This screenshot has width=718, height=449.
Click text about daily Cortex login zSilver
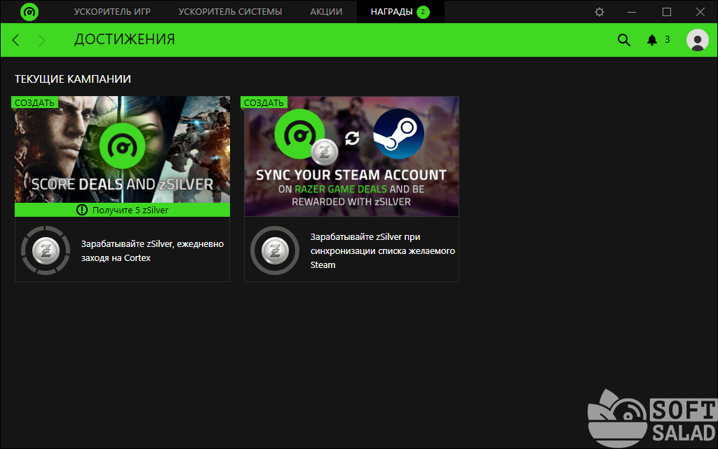tap(152, 250)
